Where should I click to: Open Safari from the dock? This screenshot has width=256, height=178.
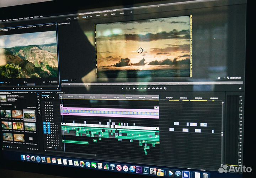(38, 159)
